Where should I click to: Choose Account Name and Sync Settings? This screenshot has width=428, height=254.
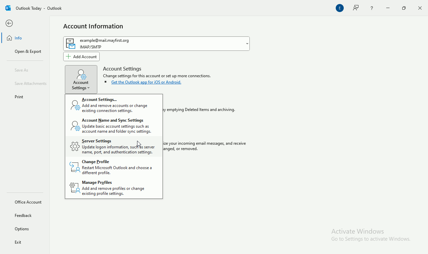point(114,126)
